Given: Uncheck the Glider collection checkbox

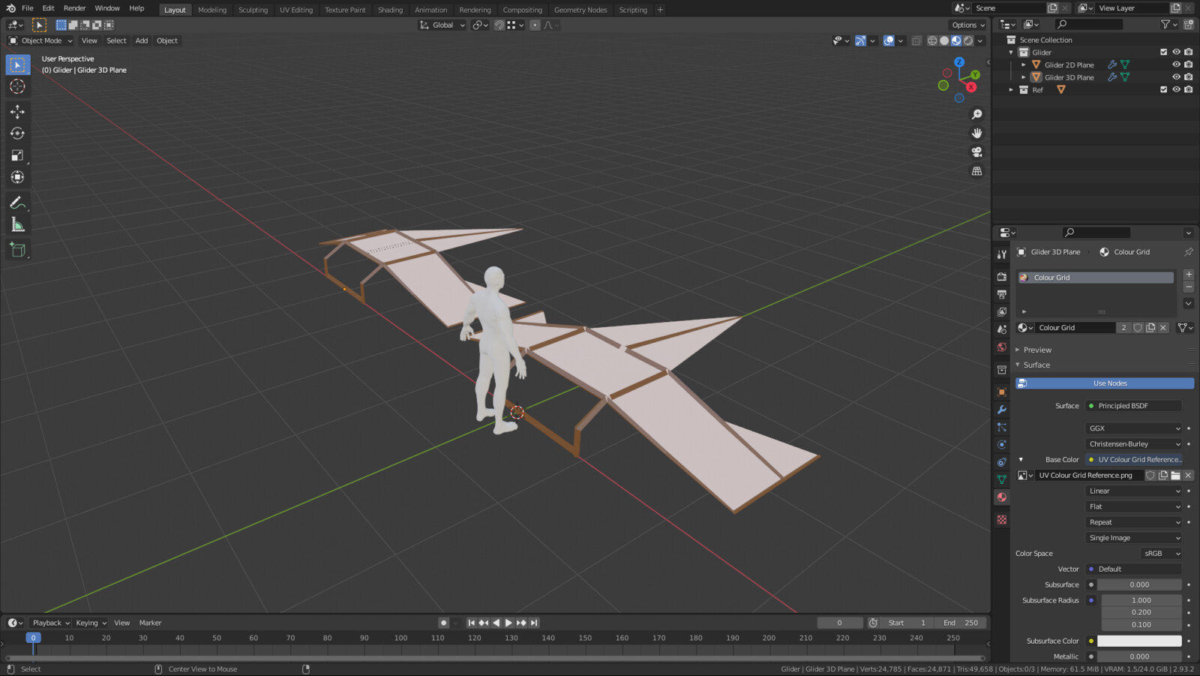Looking at the screenshot, I should [1164, 53].
